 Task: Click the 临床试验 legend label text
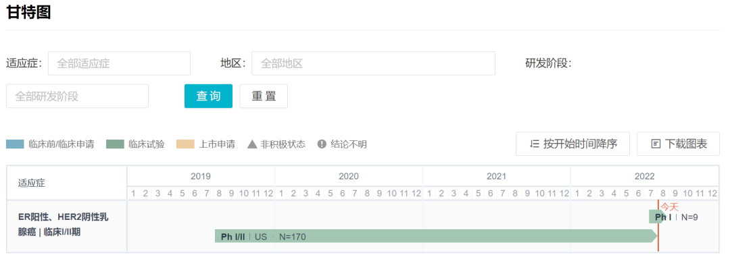(x=147, y=144)
